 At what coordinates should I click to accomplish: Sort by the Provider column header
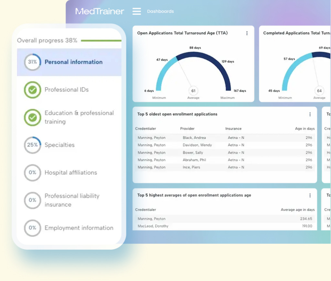pyautogui.click(x=187, y=129)
